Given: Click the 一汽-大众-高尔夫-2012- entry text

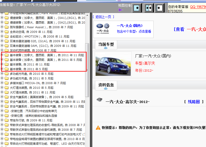Looking at the screenshot, I should pos(128,102).
